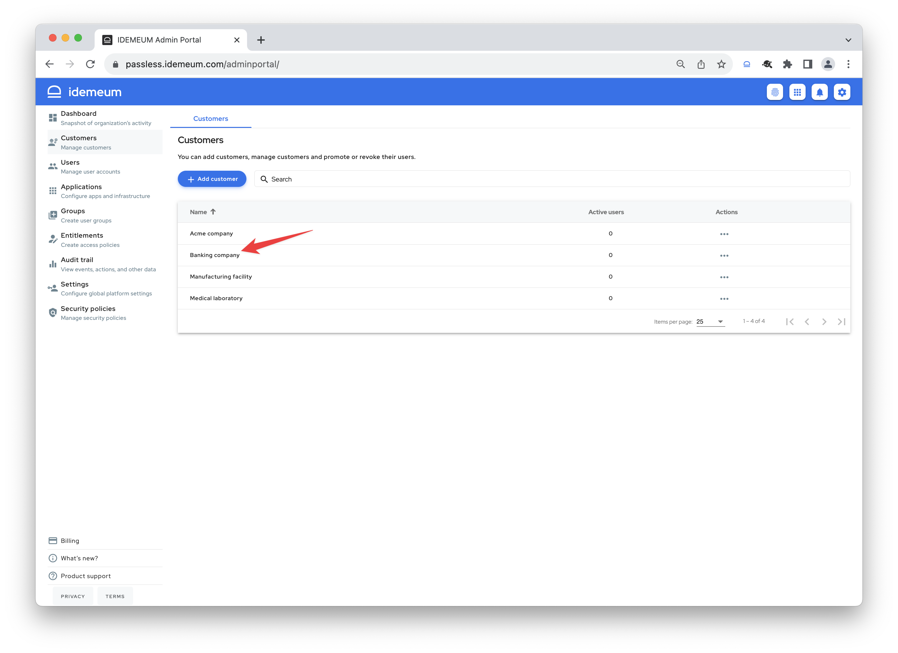The width and height of the screenshot is (898, 653).
Task: Open the Banking company row
Action: [514, 255]
